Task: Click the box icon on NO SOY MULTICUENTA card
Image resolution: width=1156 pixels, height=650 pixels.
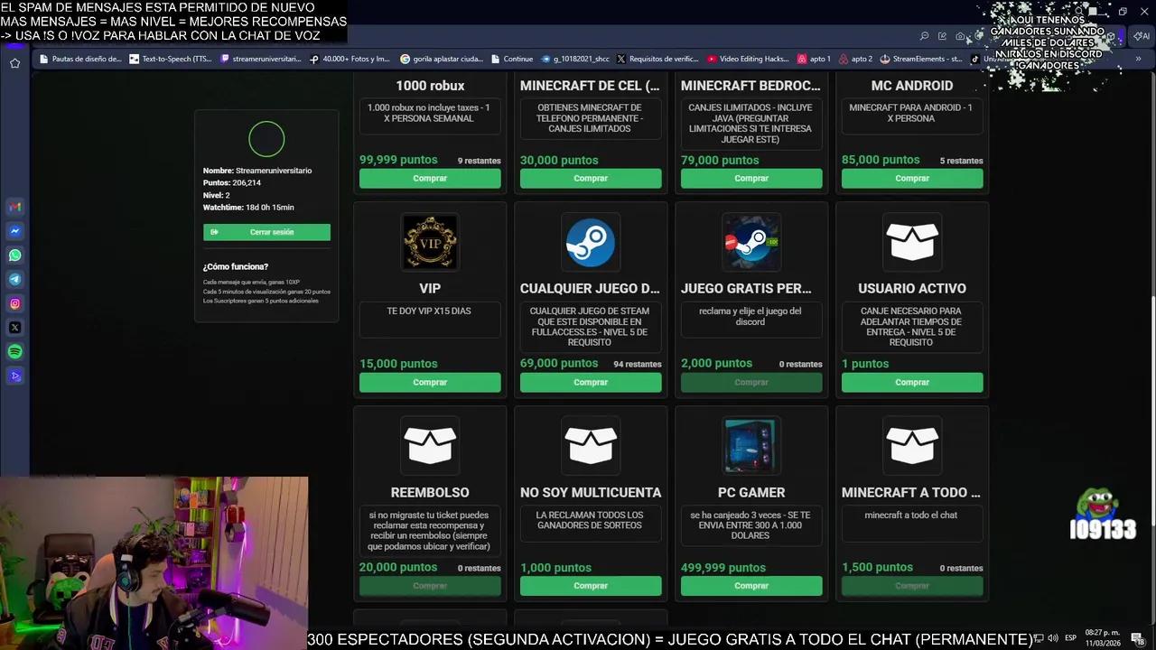Action: coord(591,446)
